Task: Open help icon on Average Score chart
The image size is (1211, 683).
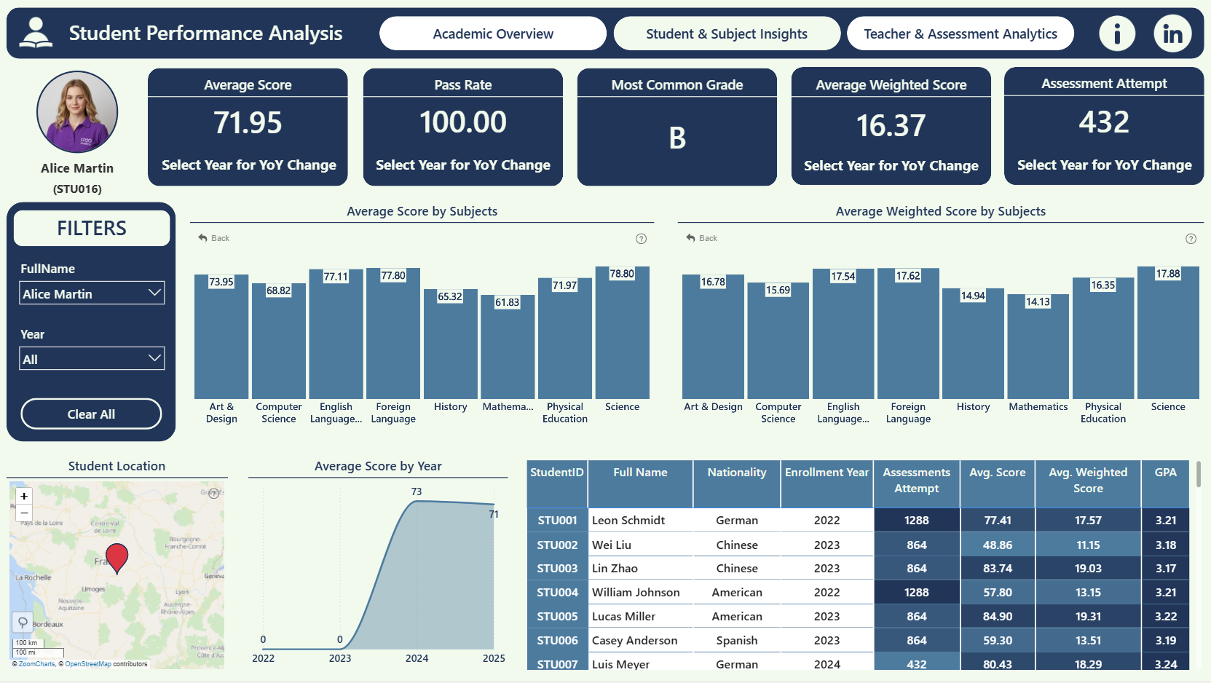Action: point(641,239)
